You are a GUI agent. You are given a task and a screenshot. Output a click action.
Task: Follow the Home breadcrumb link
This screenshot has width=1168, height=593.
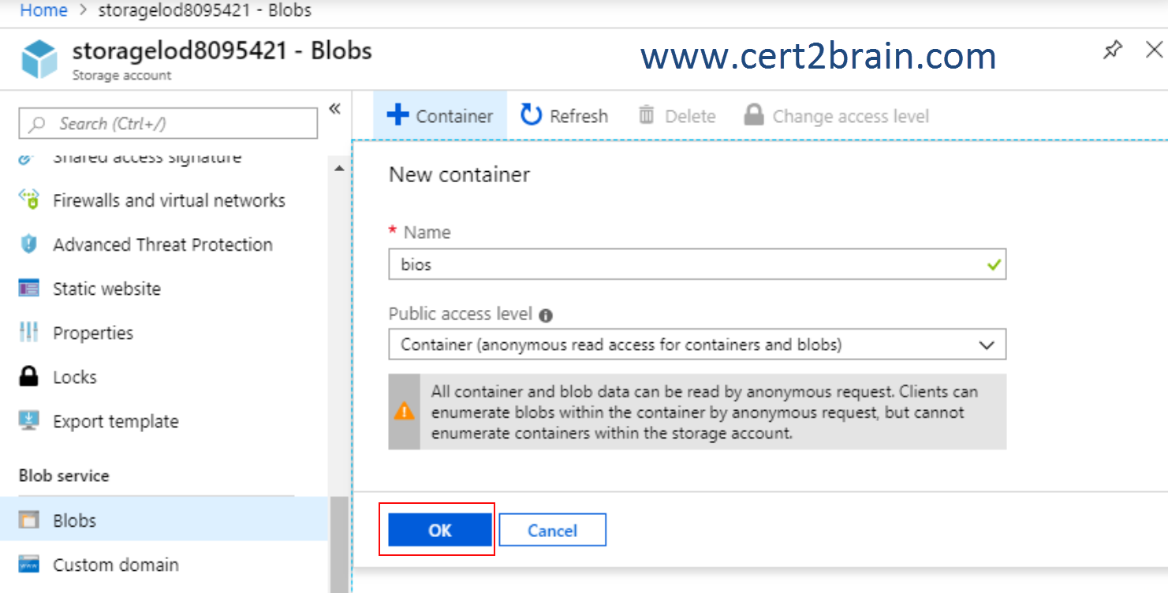43,10
